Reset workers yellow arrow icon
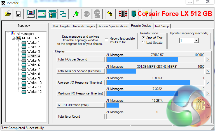Image resolution: width=215 pixels, height=131 pixels. point(110,14)
